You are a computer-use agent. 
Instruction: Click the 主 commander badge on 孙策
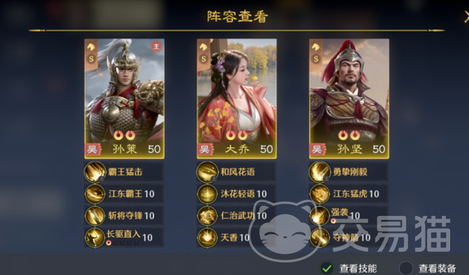(156, 46)
